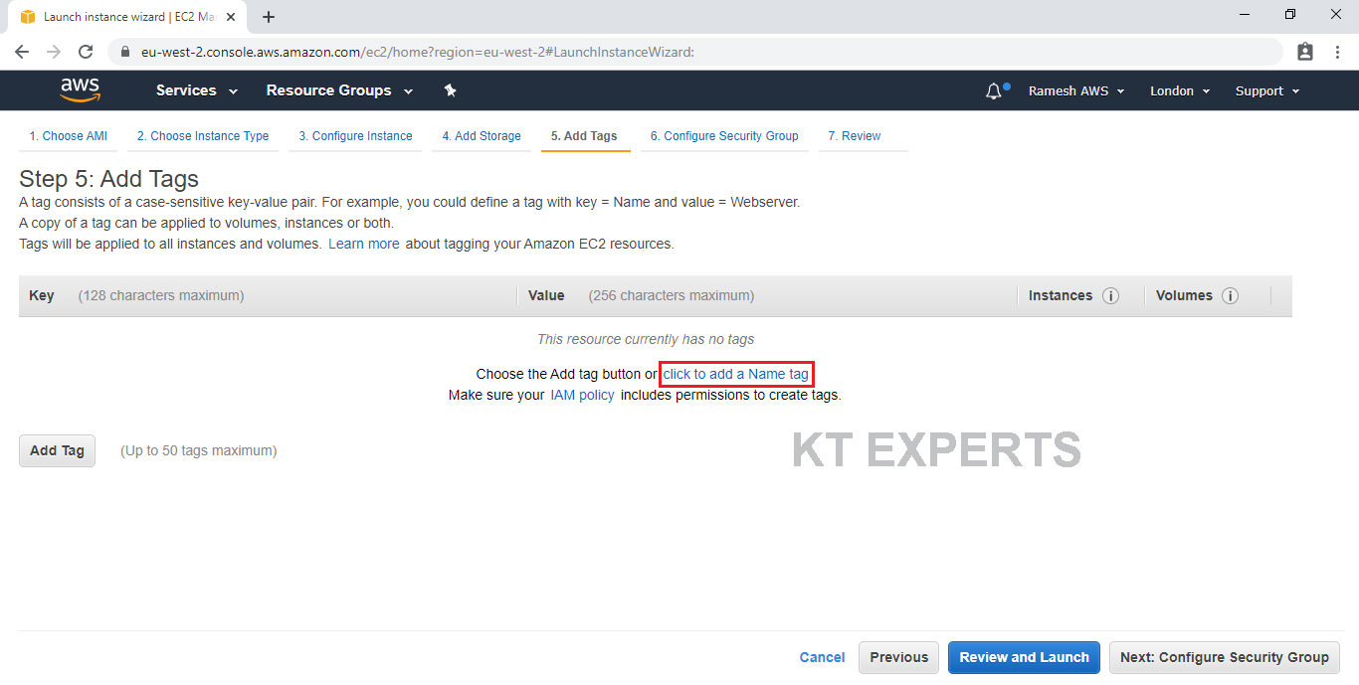This screenshot has height=685, width=1359.
Task: Click the Key column header
Action: [42, 295]
